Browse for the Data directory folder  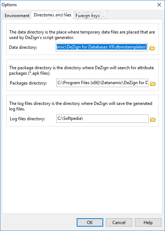point(152,48)
